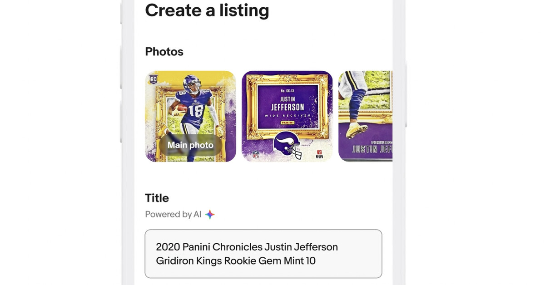Click the NFL shield logo on the second card
545x285 pixels.
257,153
